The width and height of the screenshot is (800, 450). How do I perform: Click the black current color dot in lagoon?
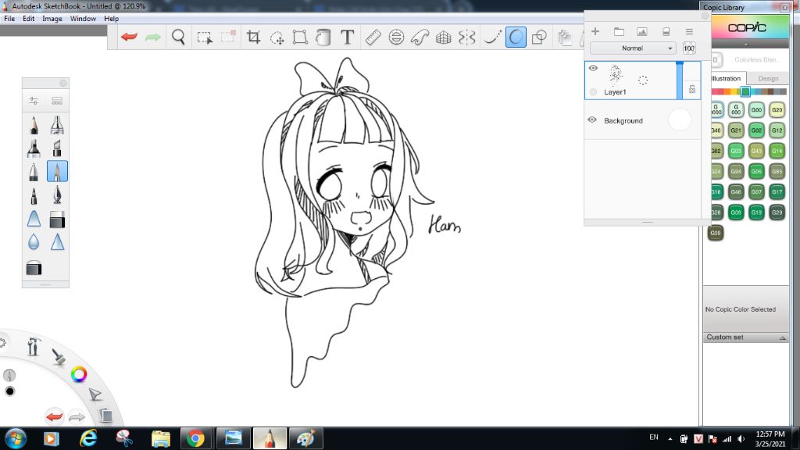pos(9,391)
